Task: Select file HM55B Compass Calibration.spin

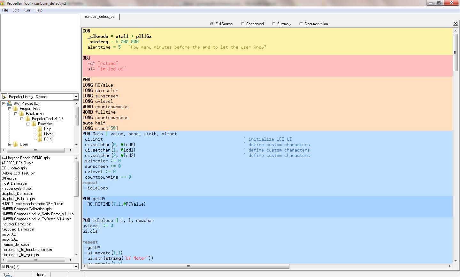Action: (27, 209)
